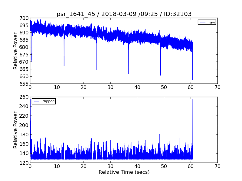Click the 220 tick on the clipped plot
The width and height of the screenshot is (242, 181).
[24, 116]
